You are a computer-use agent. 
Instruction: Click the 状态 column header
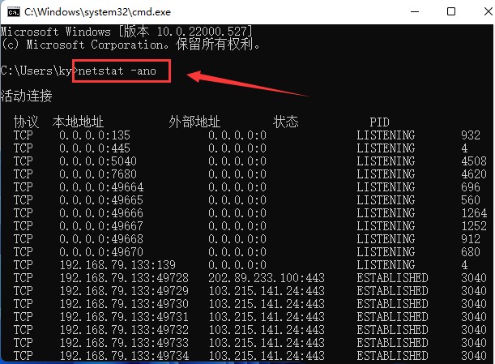coord(286,122)
